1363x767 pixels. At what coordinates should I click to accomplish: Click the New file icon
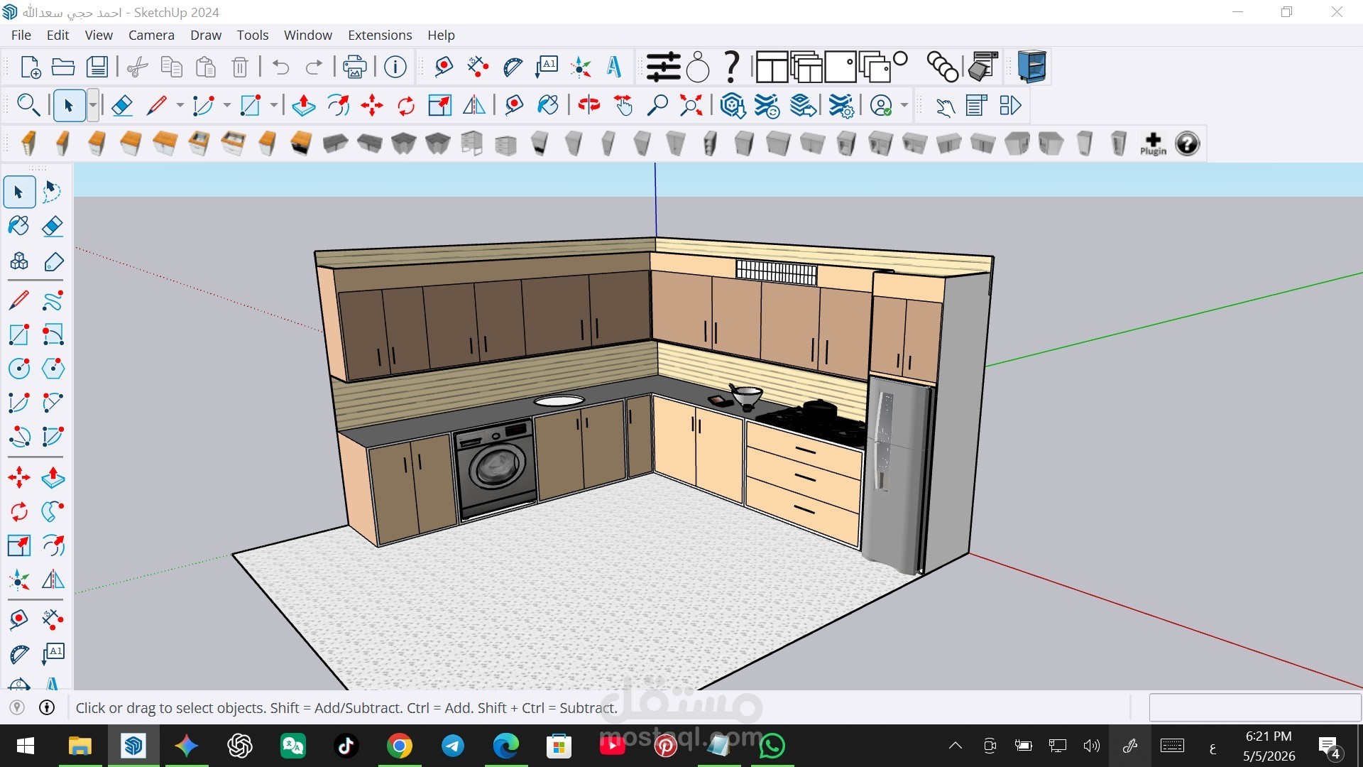click(30, 67)
